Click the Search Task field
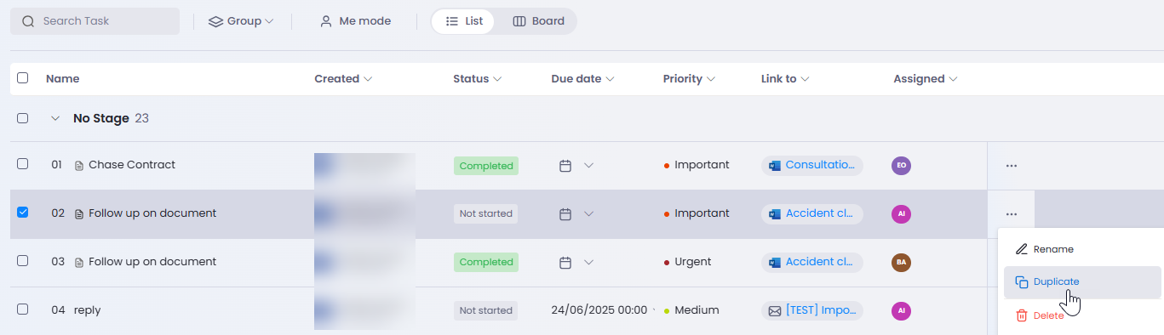1164x335 pixels. point(95,21)
